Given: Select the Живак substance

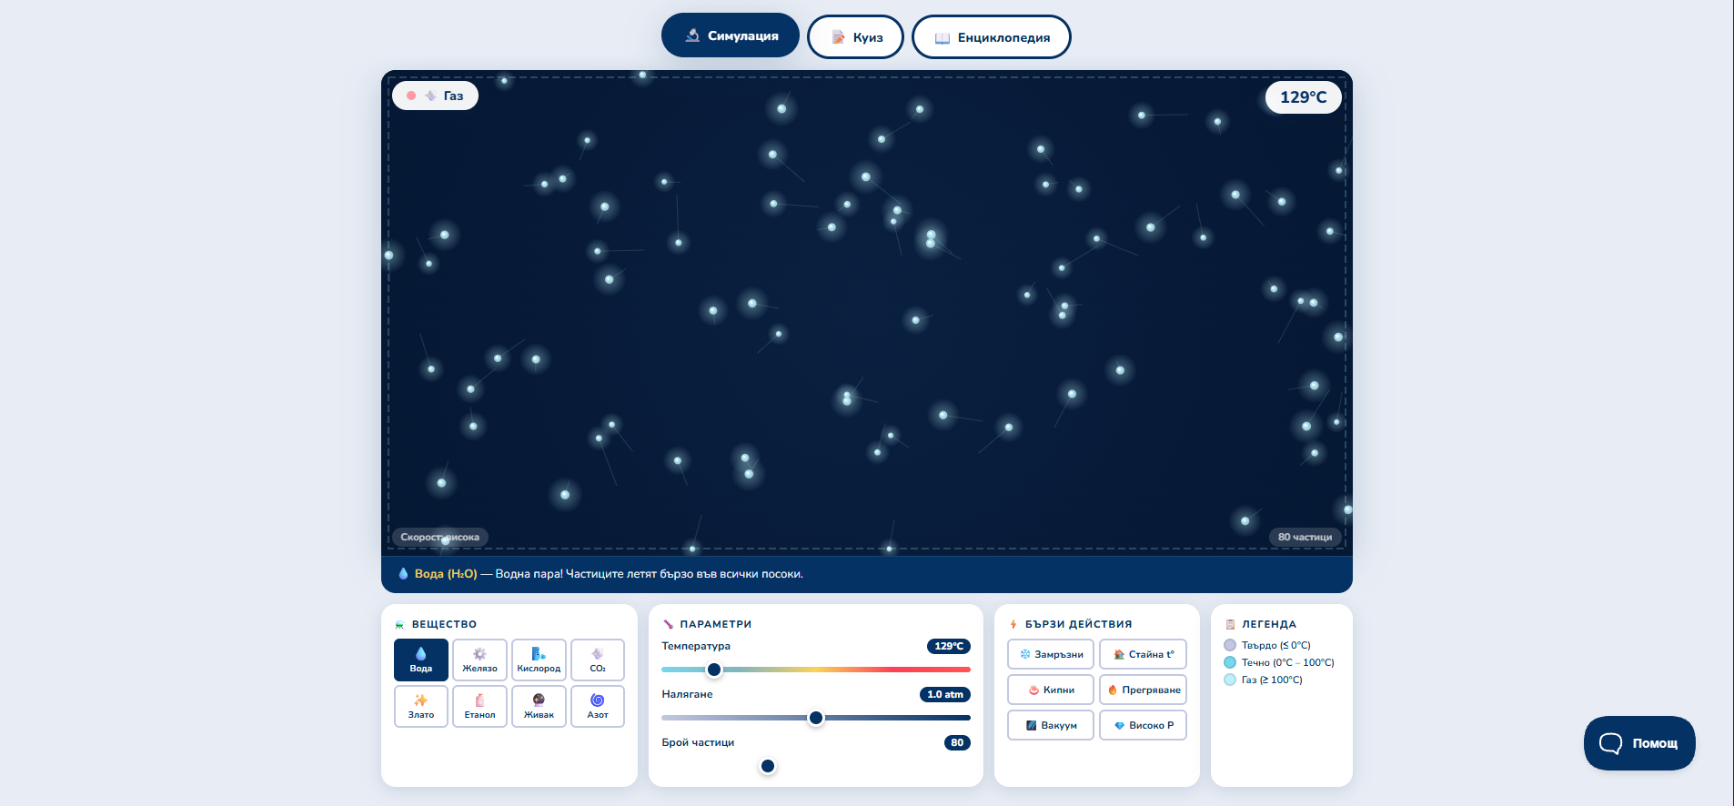Looking at the screenshot, I should click(x=539, y=706).
